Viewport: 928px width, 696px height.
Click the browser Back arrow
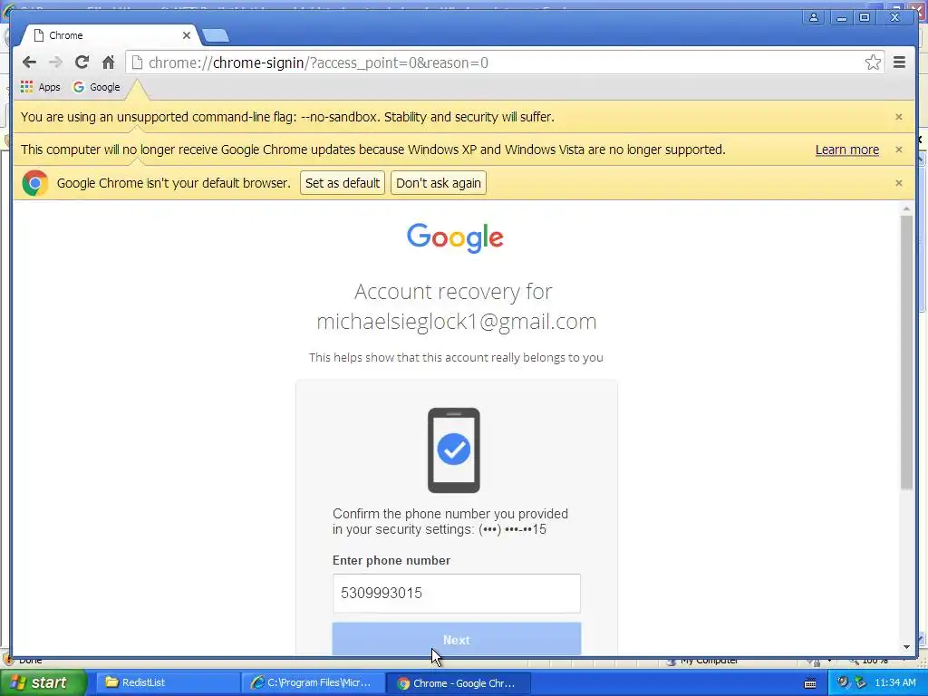30,63
